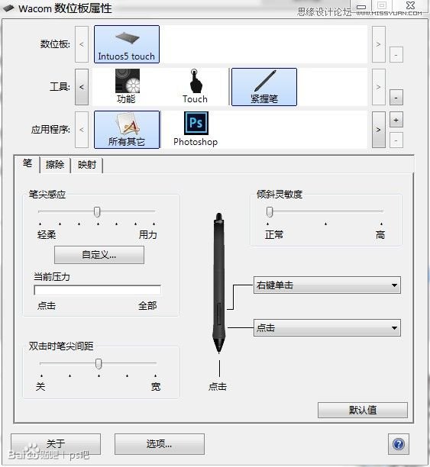Click the 自定义... customize button
The width and height of the screenshot is (430, 467).
[x=99, y=255]
